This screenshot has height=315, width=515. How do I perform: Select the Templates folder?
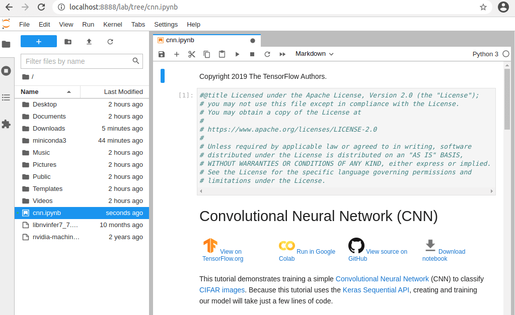coord(82,189)
